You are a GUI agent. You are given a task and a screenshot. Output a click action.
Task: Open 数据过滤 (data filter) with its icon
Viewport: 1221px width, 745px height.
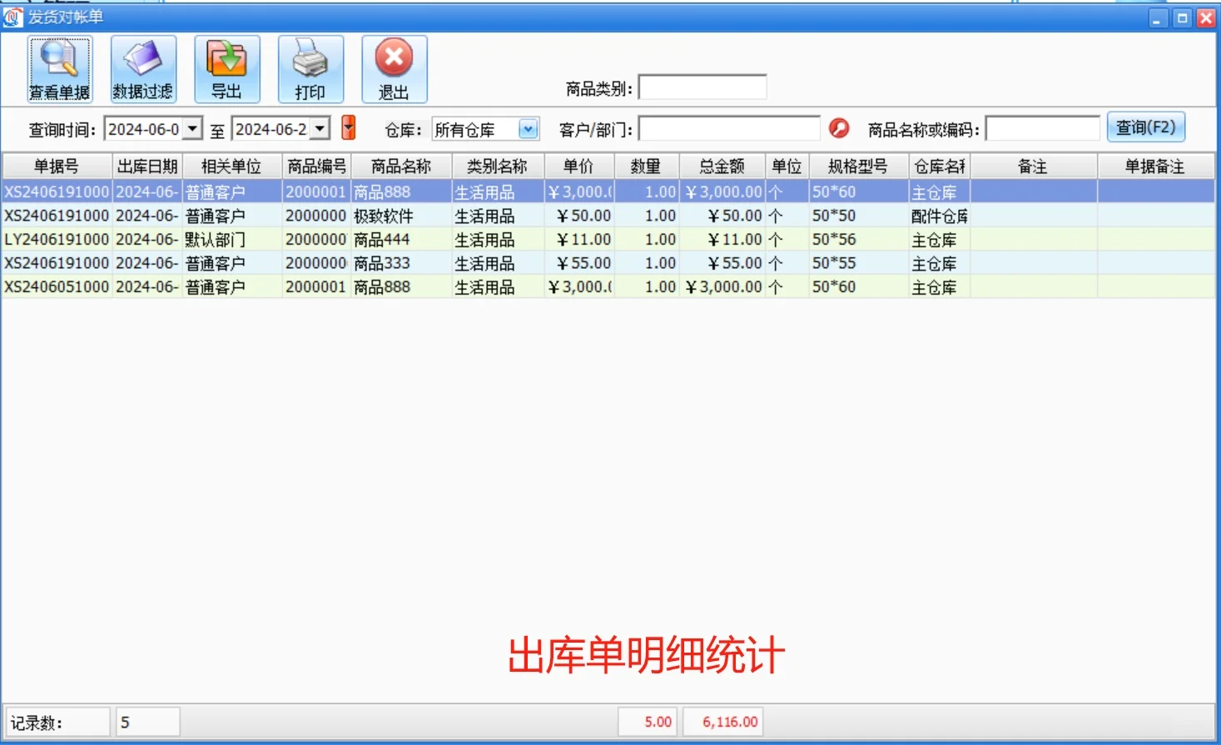pos(142,68)
